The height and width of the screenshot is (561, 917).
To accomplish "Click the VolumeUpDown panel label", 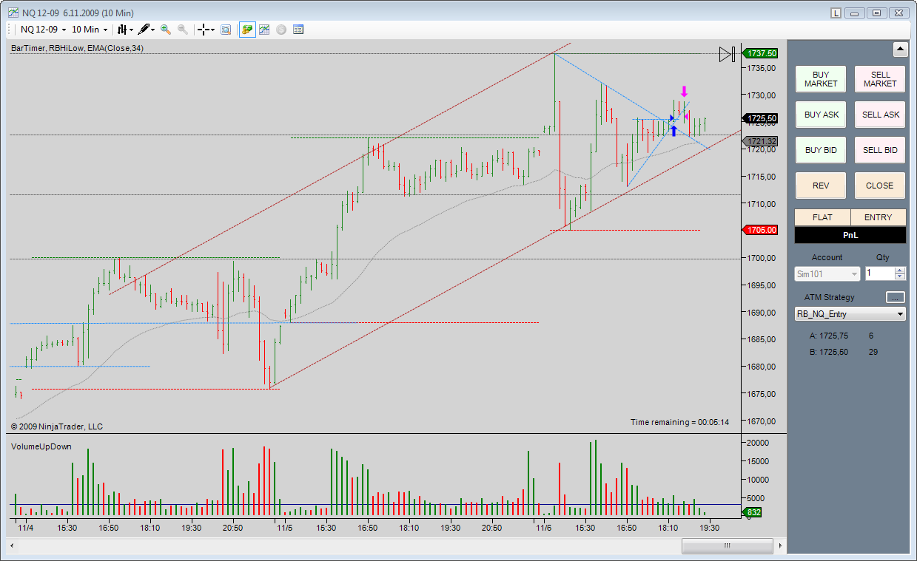I will (41, 446).
